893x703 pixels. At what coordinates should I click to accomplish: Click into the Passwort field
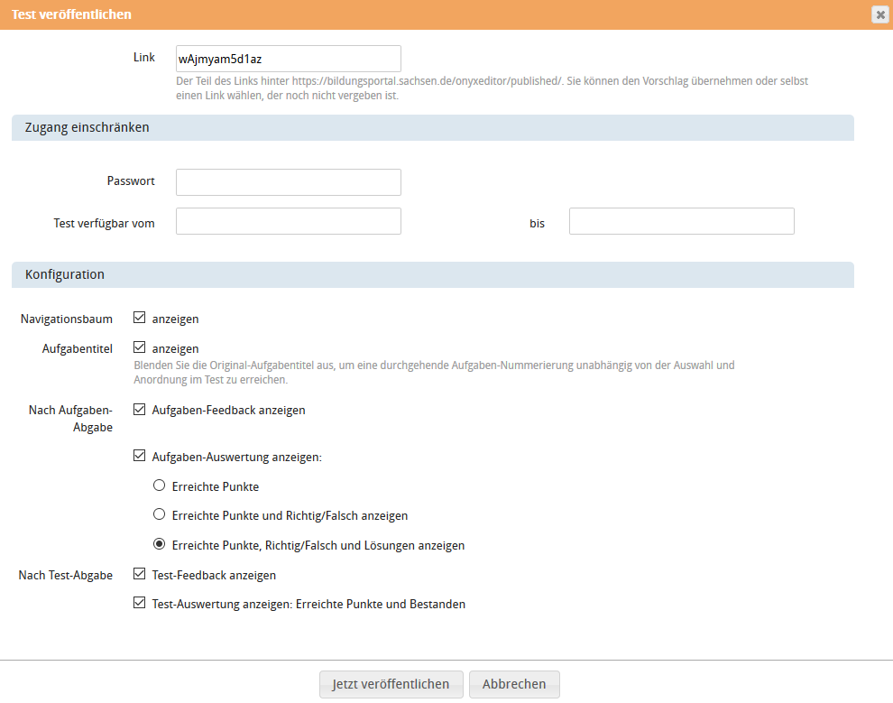pos(288,181)
